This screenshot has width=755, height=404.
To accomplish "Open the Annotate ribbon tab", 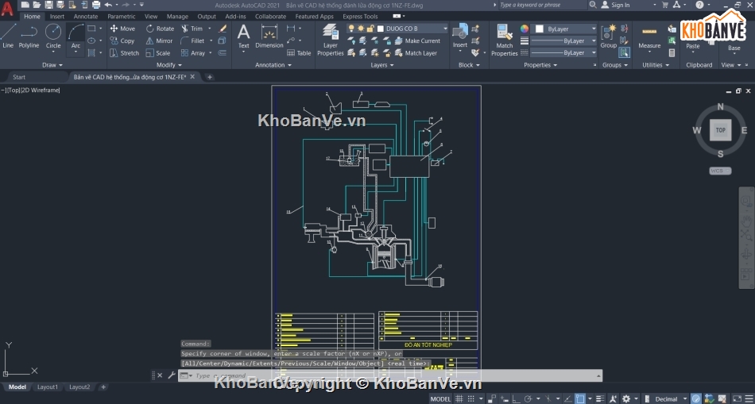I will point(85,17).
